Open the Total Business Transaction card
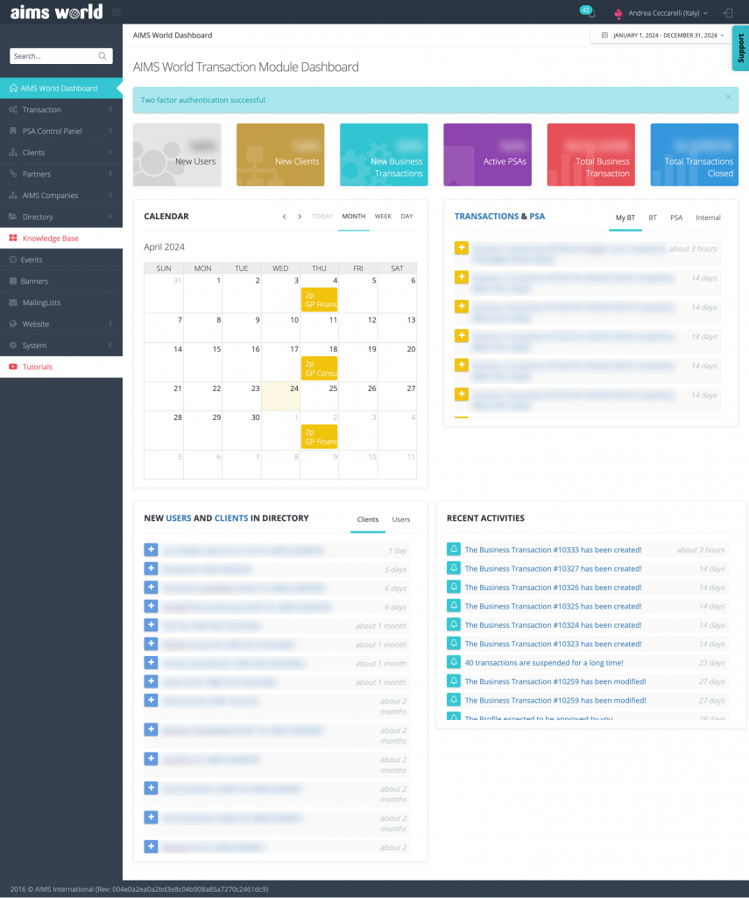This screenshot has width=749, height=898. tap(591, 154)
